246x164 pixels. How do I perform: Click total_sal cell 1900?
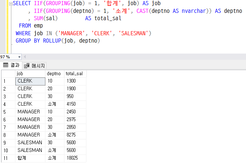(75, 89)
